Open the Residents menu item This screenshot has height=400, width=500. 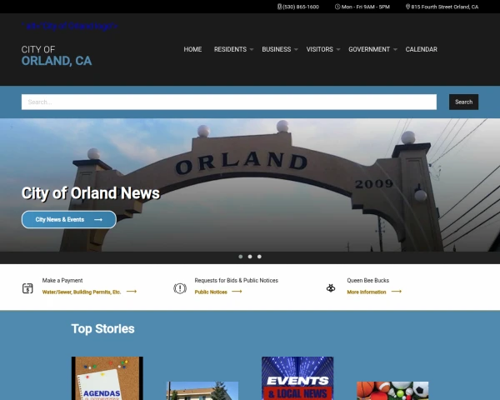230,49
